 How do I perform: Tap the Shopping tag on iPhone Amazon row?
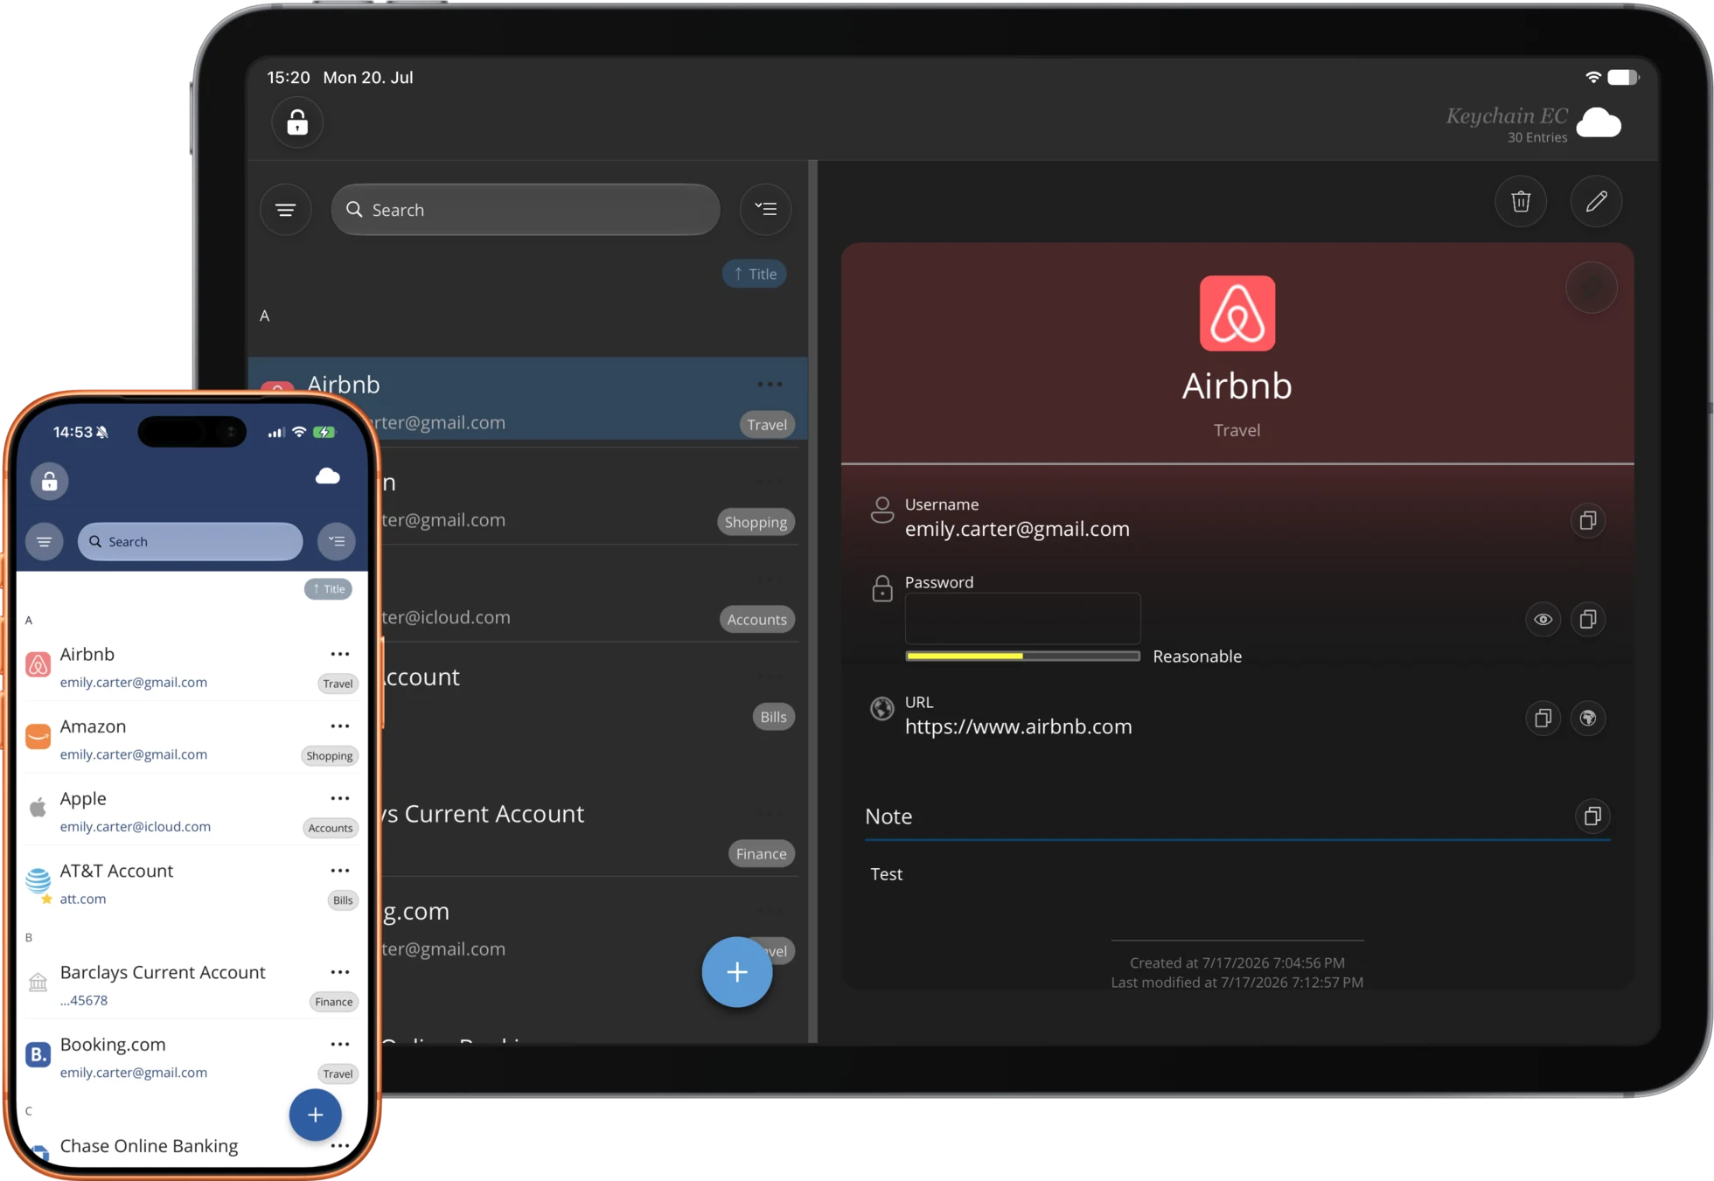[x=330, y=756]
